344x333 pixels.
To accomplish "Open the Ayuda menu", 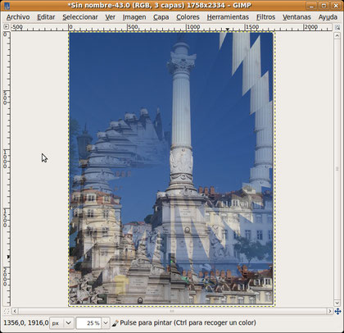I will [x=328, y=17].
